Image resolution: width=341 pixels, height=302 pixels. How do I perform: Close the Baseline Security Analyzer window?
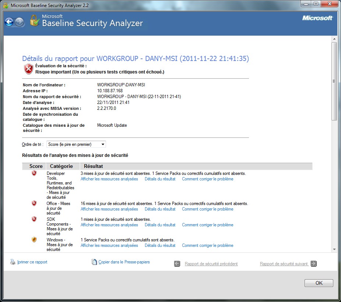[x=330, y=4]
